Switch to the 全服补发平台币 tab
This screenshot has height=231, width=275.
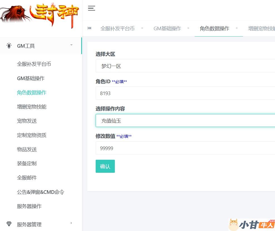tap(117, 29)
